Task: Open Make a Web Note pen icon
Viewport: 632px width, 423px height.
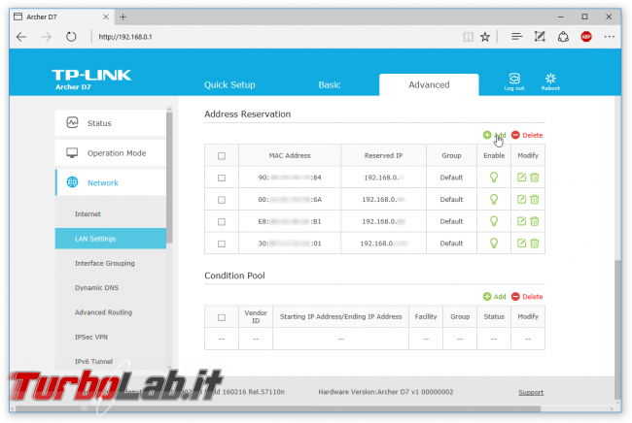Action: point(540,37)
